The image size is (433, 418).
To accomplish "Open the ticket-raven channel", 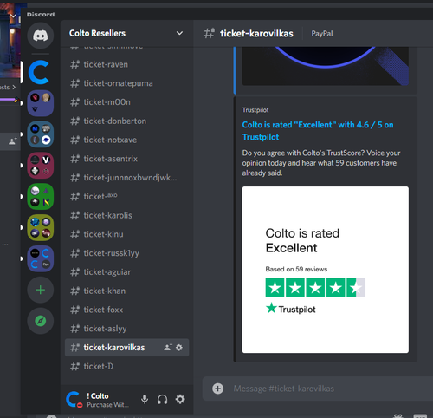I will pyautogui.click(x=127, y=64).
